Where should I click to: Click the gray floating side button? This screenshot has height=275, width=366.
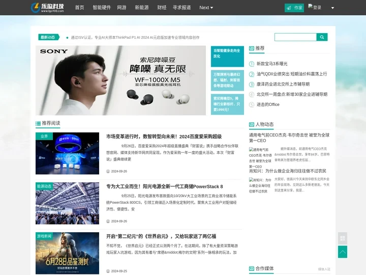343,238
